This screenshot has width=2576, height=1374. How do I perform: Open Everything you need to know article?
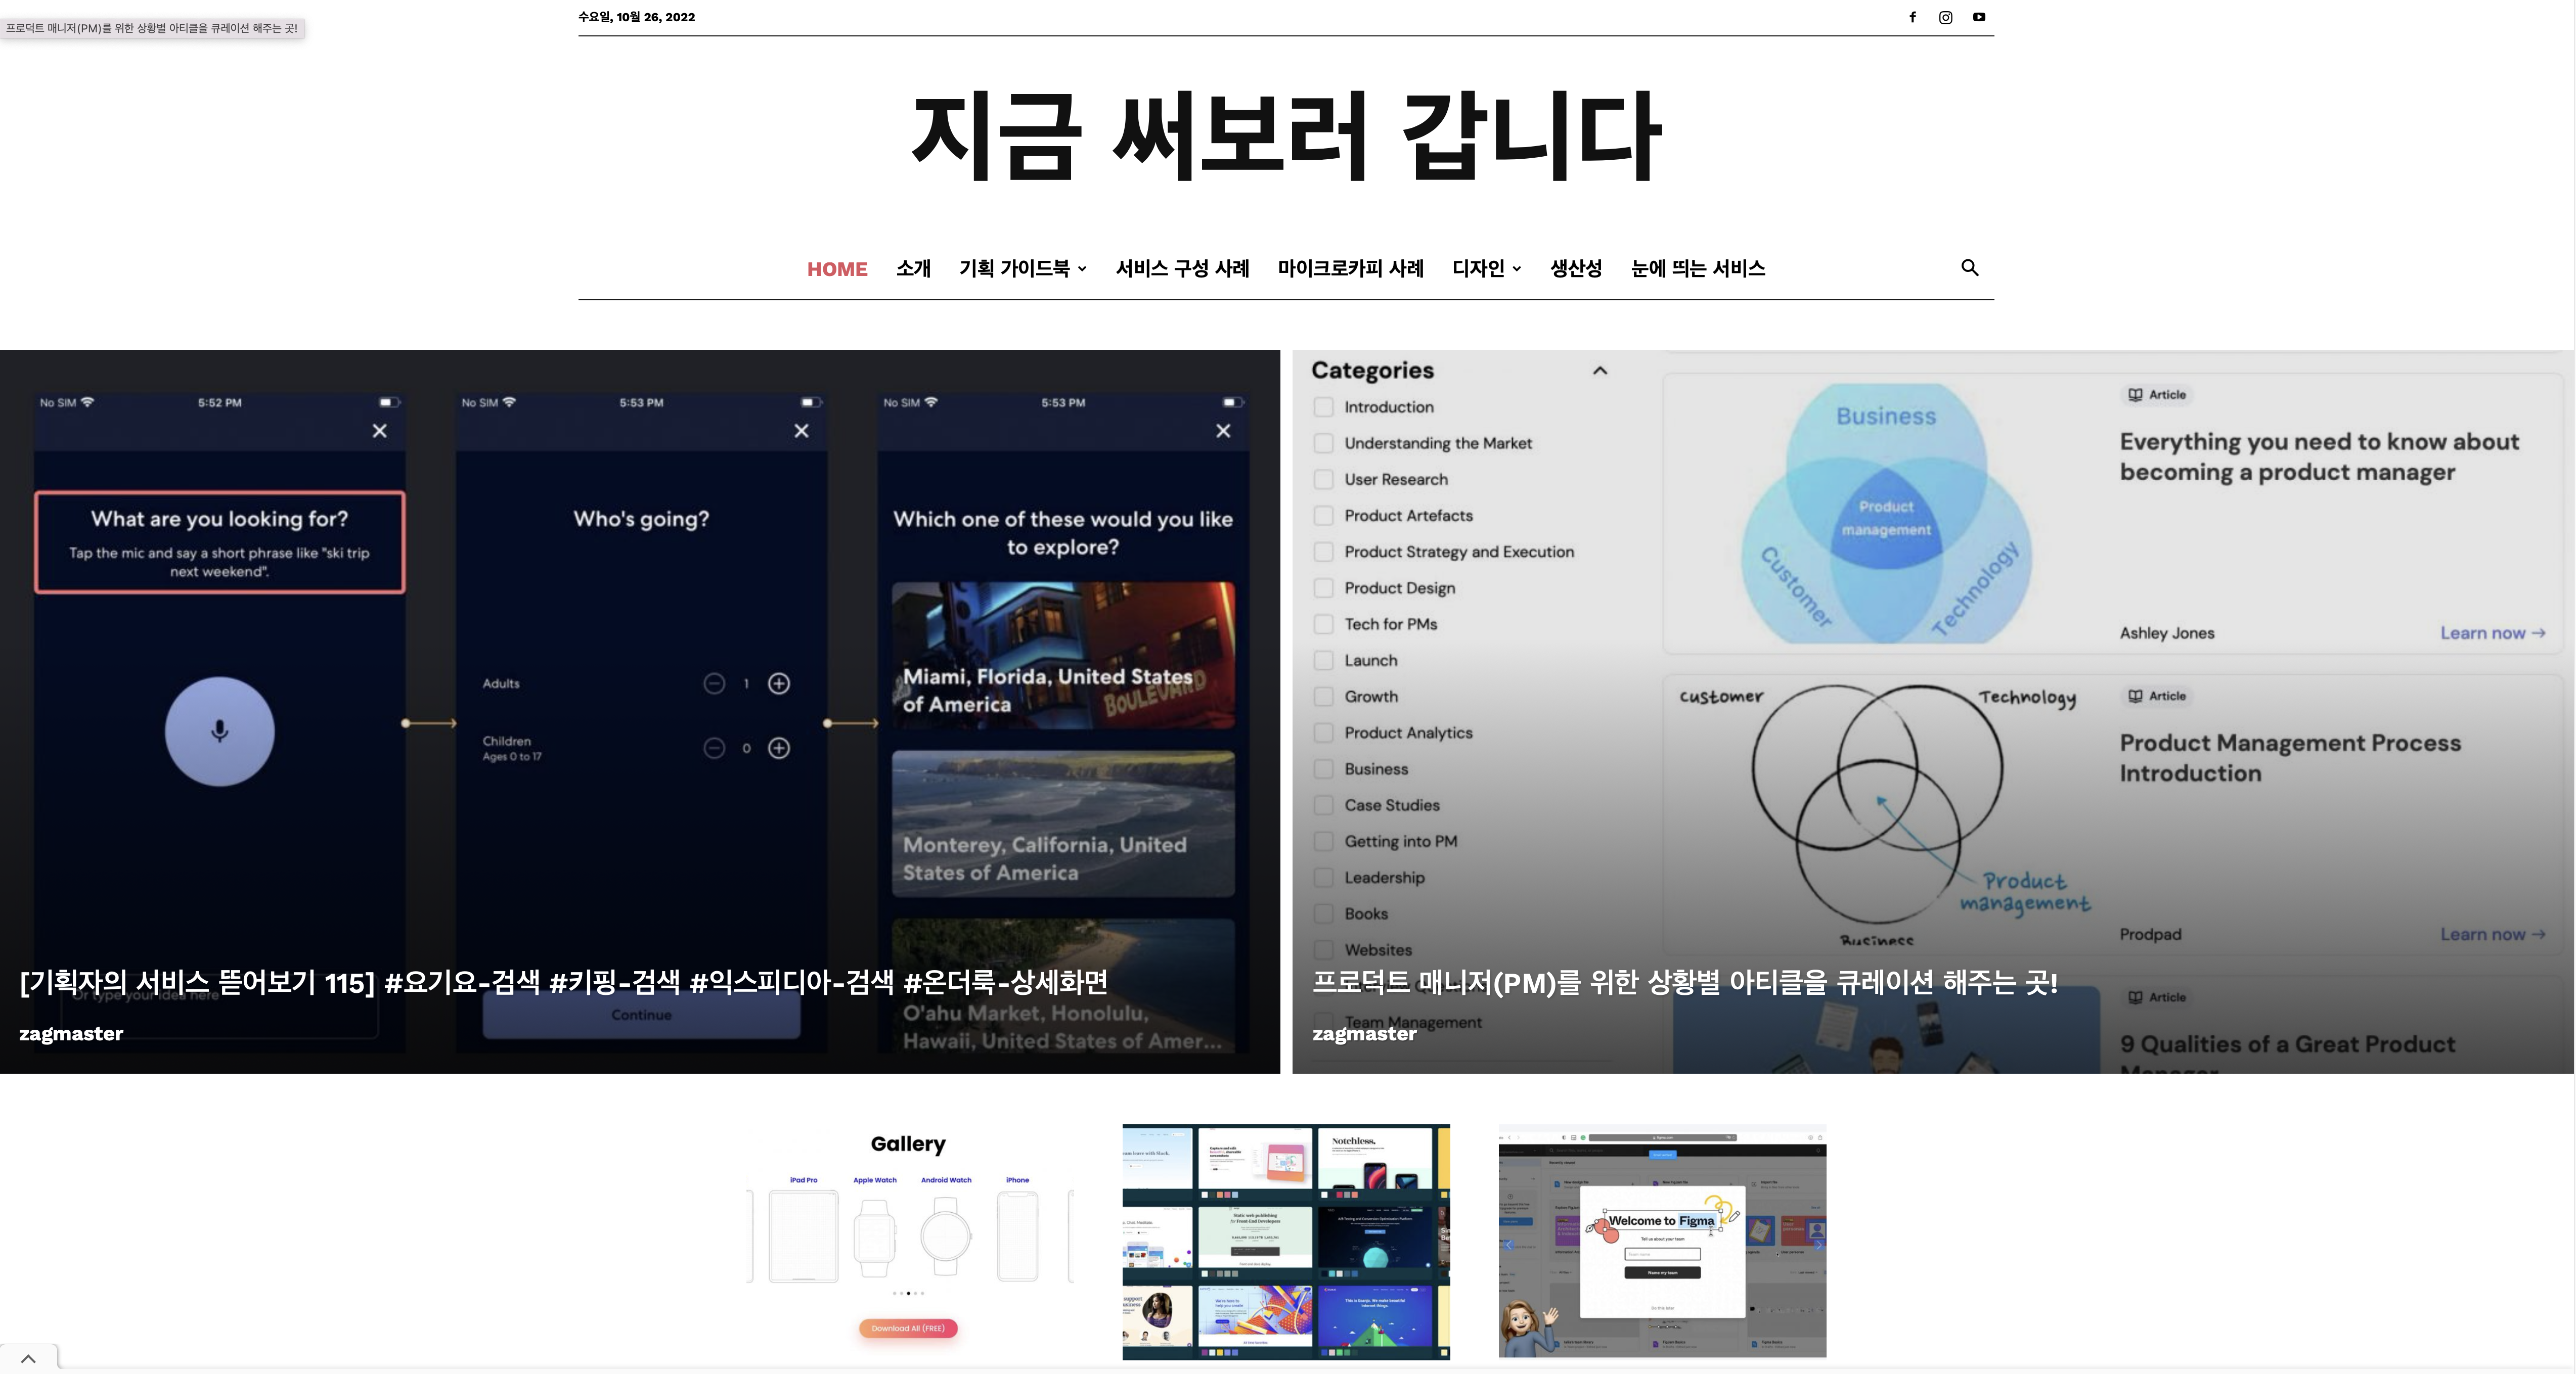[2319, 457]
